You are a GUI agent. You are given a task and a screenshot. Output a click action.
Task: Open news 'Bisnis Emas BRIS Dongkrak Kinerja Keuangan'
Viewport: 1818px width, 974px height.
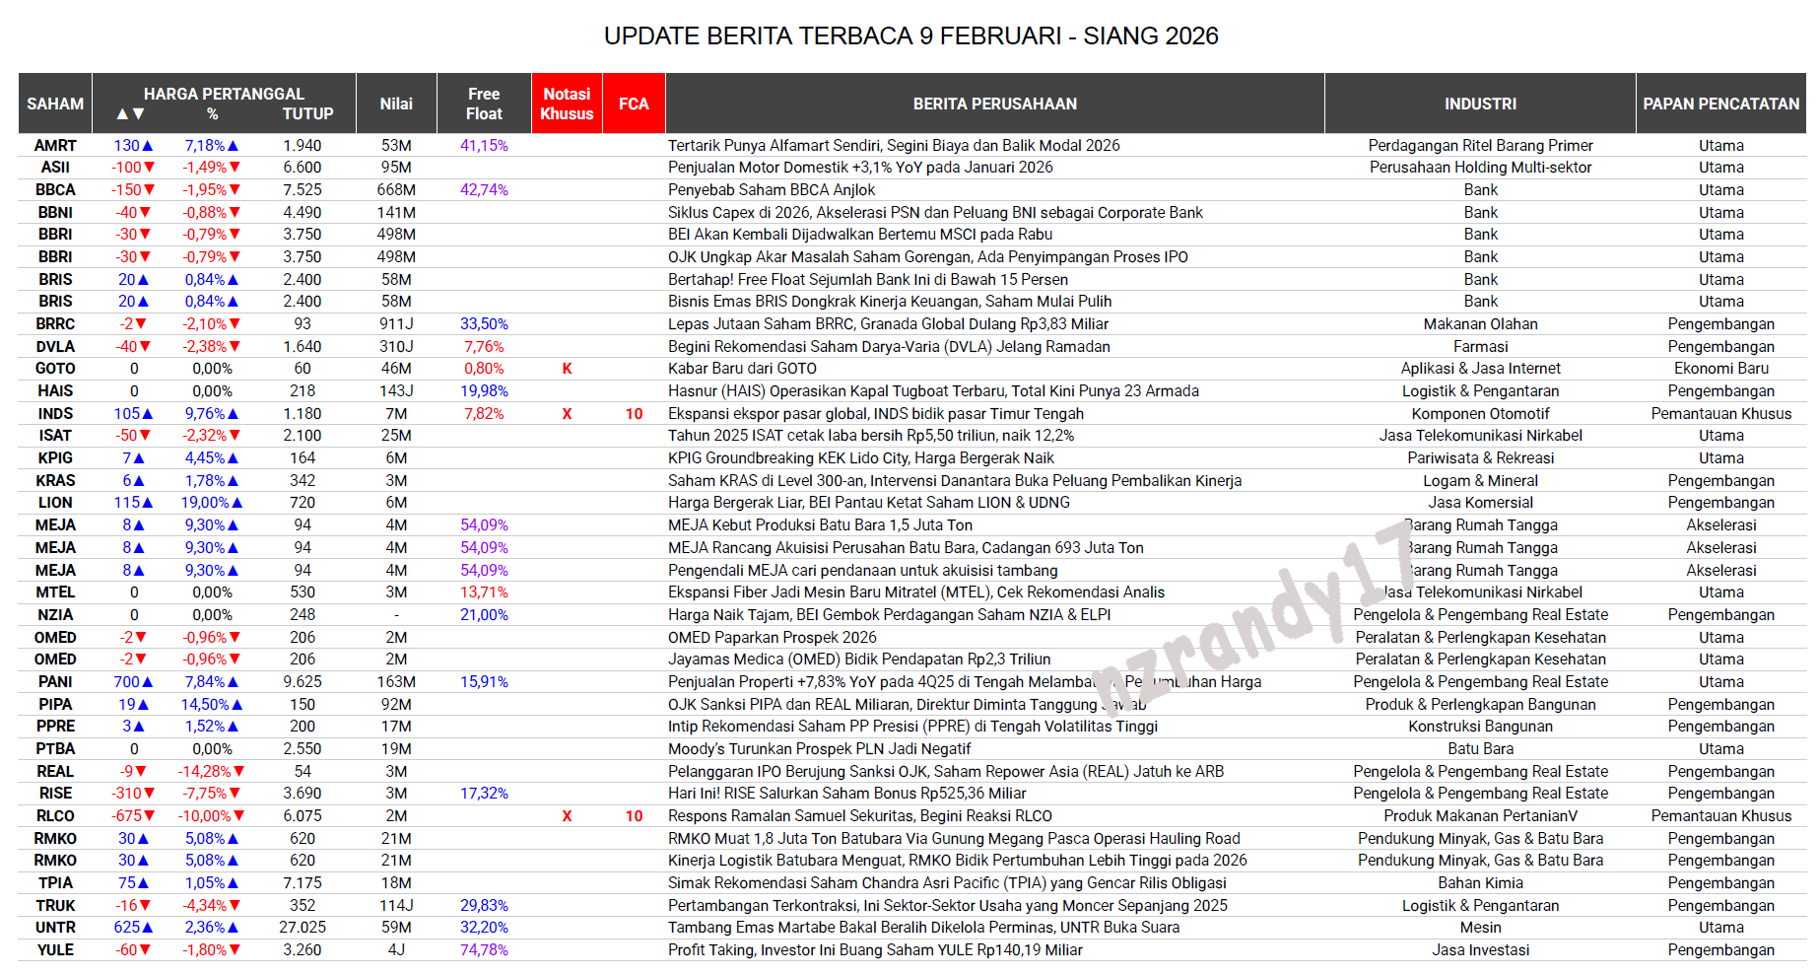tap(890, 302)
